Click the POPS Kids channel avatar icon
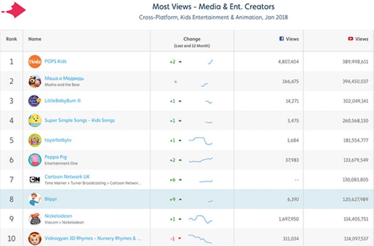 35,61
